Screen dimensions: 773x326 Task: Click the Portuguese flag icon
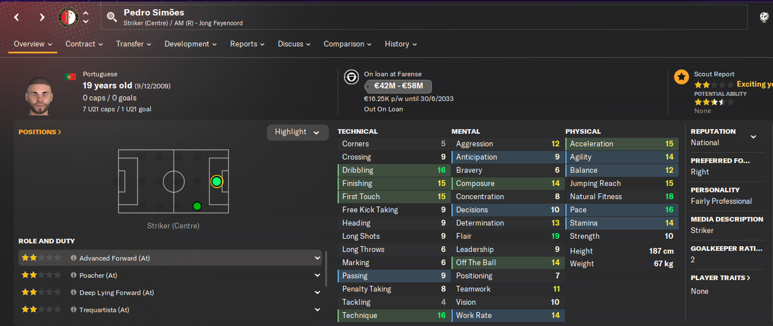tap(71, 76)
